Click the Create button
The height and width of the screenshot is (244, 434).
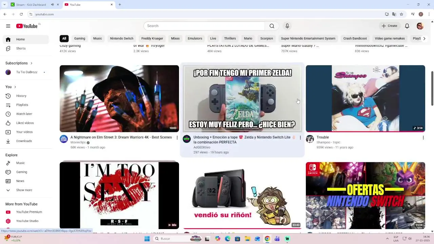click(x=389, y=26)
